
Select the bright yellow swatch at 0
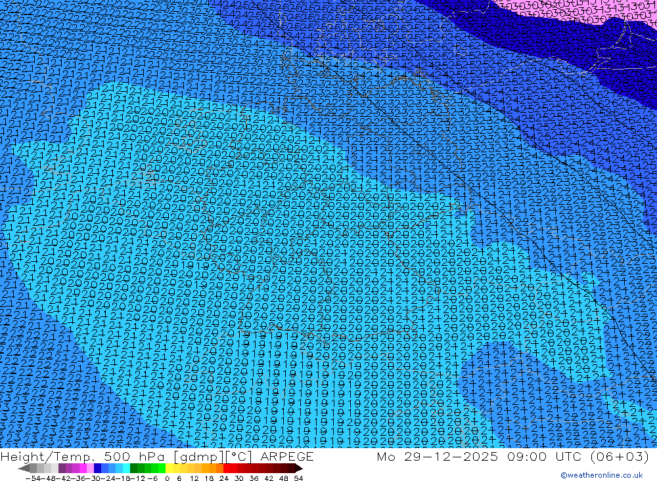coord(170,468)
